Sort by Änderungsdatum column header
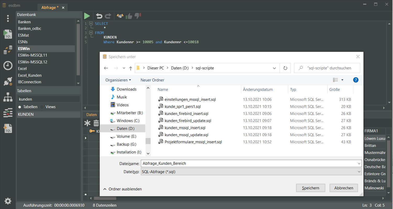This screenshot has width=393, height=209. point(258,90)
